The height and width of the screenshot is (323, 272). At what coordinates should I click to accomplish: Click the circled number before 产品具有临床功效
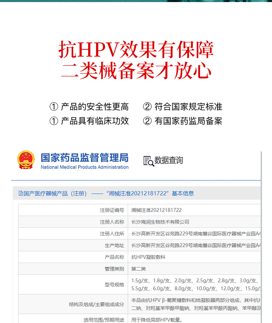(54, 121)
